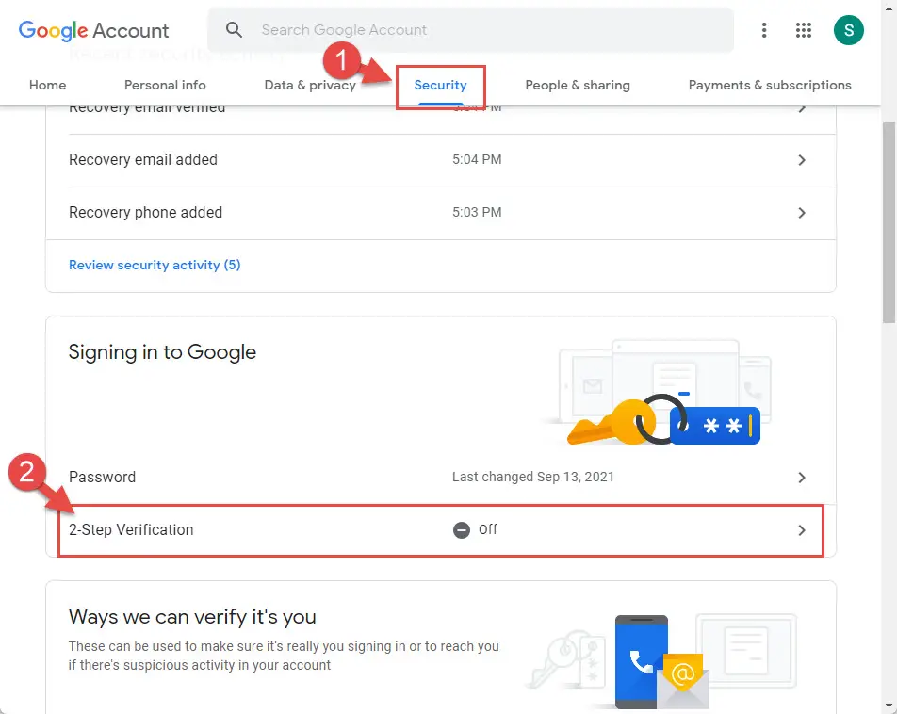This screenshot has width=897, height=714.
Task: Click the 2-Step Verification Off status icon
Action: click(x=461, y=530)
